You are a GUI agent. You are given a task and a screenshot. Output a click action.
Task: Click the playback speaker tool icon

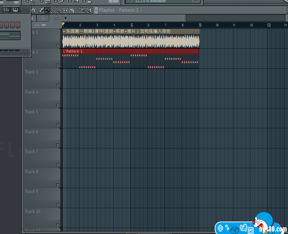90,10
